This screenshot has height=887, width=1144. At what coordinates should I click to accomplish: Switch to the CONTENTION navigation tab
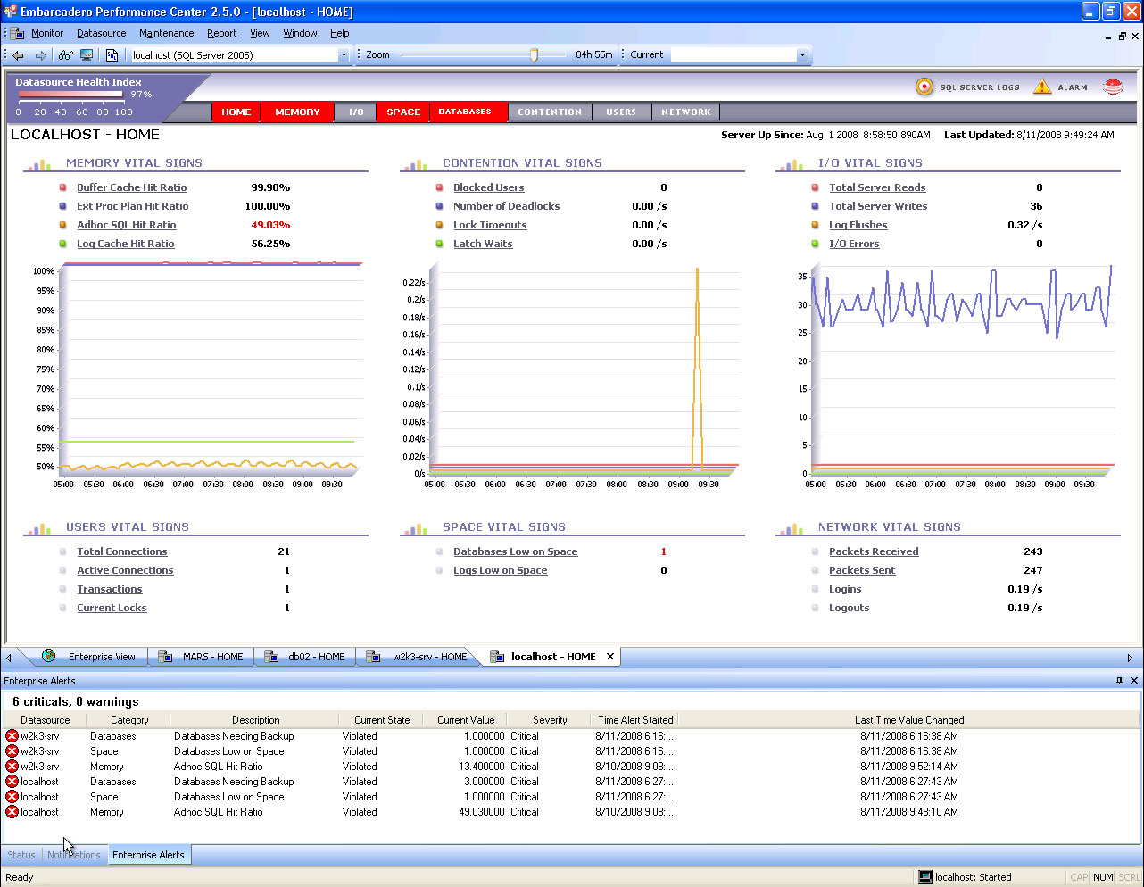(x=550, y=112)
